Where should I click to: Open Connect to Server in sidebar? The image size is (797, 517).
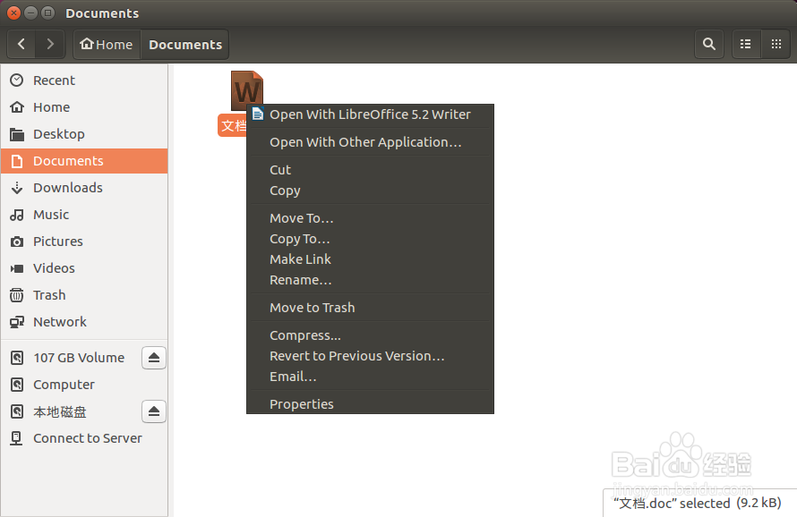tap(84, 438)
